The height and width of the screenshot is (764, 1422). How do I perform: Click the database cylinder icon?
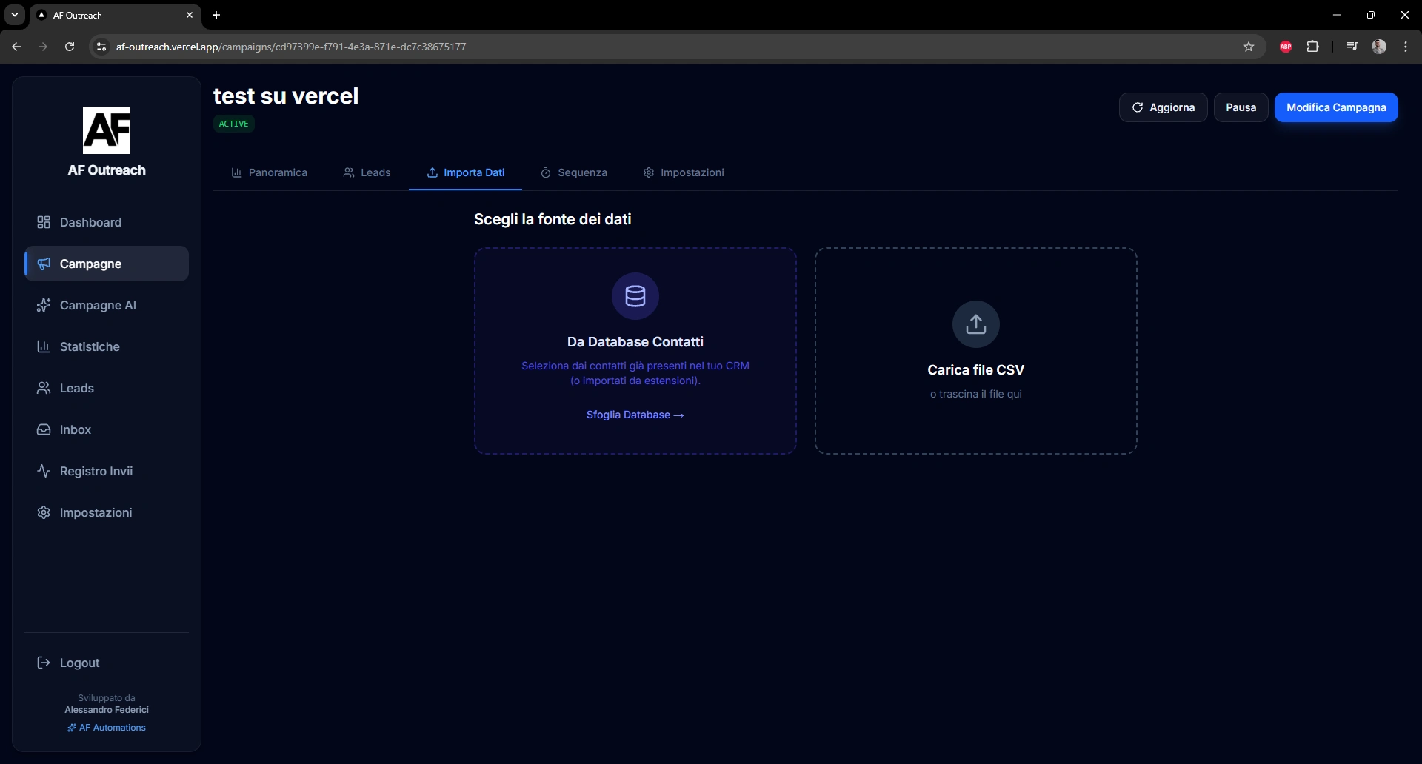tap(635, 296)
